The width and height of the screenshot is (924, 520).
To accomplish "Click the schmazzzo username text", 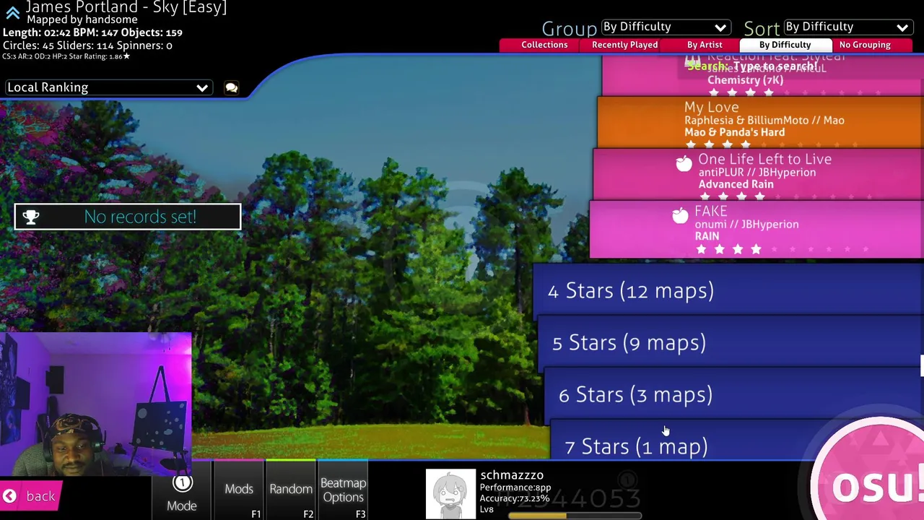I will (x=512, y=475).
